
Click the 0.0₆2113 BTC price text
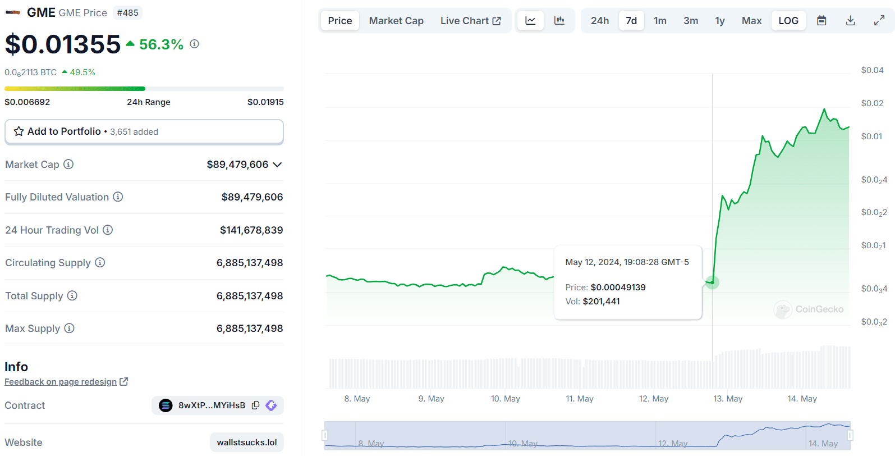(x=31, y=72)
